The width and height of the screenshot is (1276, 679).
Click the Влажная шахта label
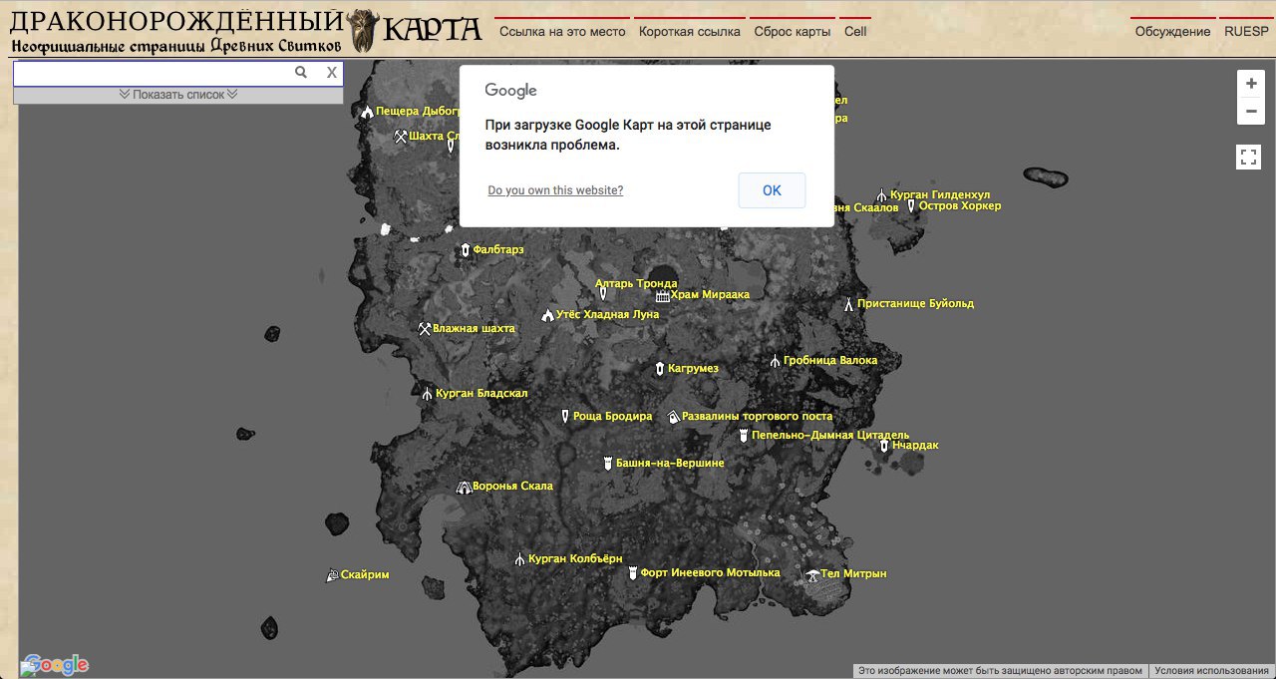pos(474,329)
